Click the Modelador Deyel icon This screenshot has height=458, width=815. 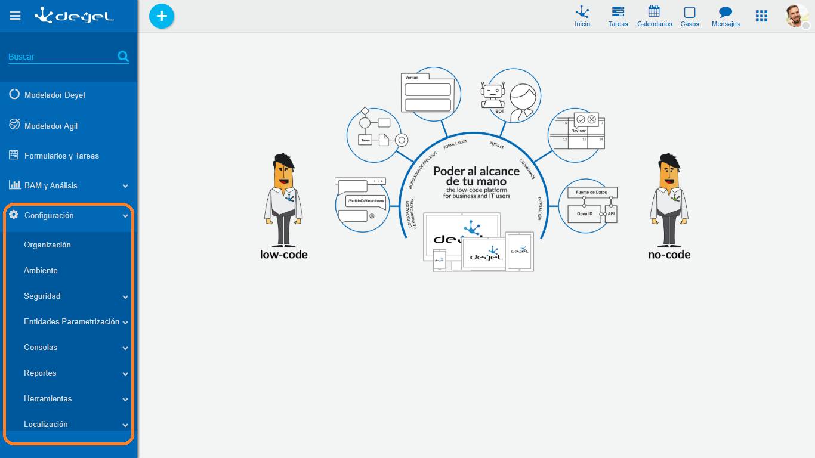point(14,94)
